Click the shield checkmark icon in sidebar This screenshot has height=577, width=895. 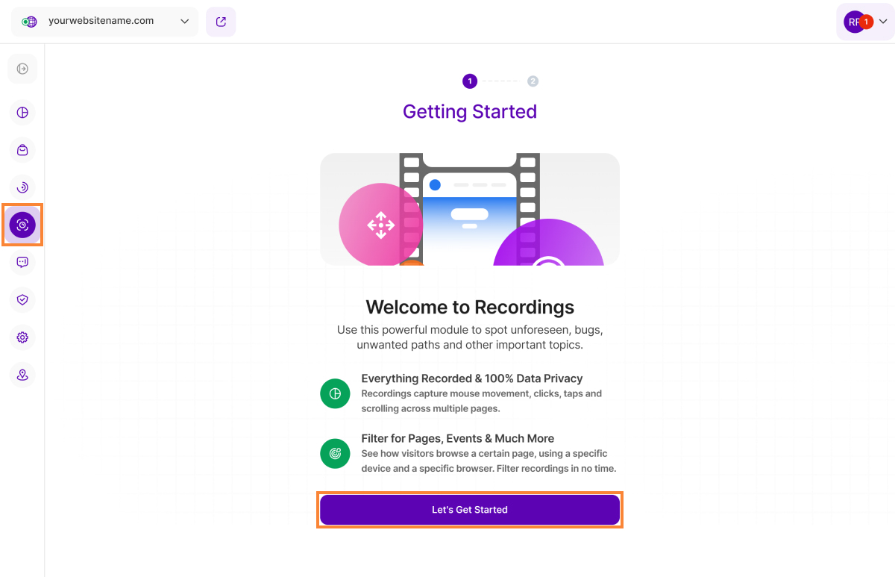click(22, 299)
